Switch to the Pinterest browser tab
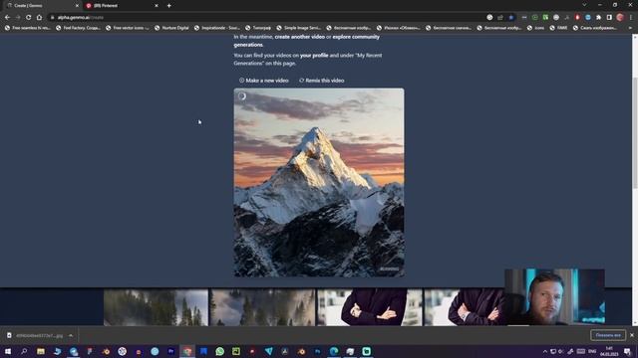The height and width of the screenshot is (358, 638). (122, 6)
